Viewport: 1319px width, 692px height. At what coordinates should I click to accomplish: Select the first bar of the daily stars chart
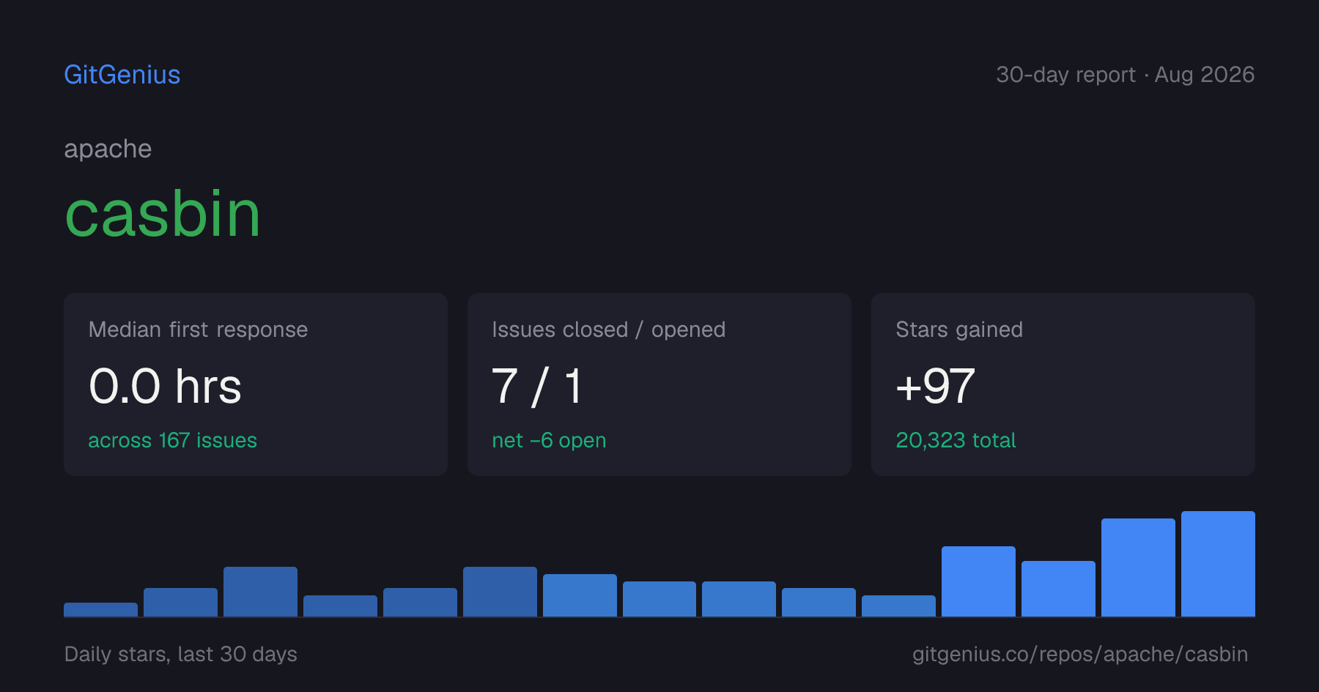tap(100, 609)
